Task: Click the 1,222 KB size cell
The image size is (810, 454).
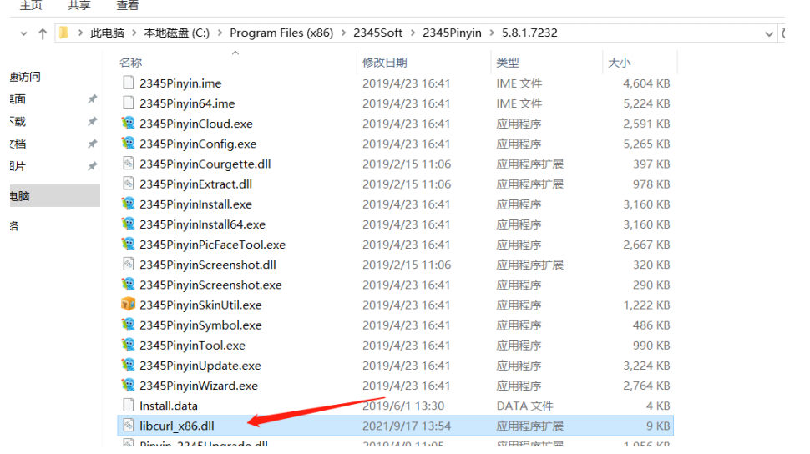Action: click(646, 305)
